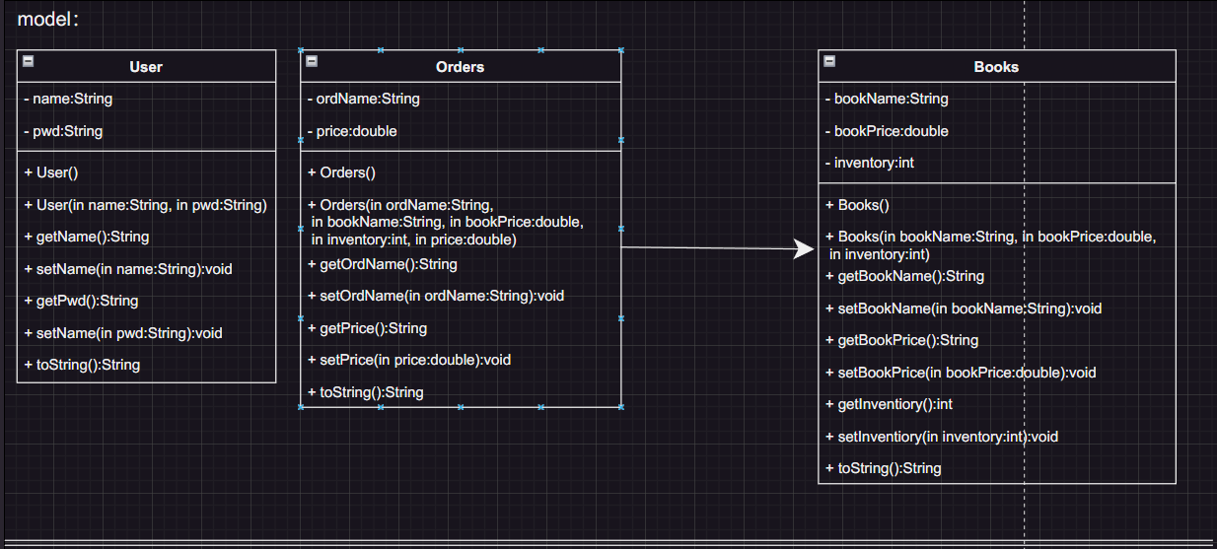Click '+ setBookPrice(in bookPrice:double):void' method

tap(961, 373)
